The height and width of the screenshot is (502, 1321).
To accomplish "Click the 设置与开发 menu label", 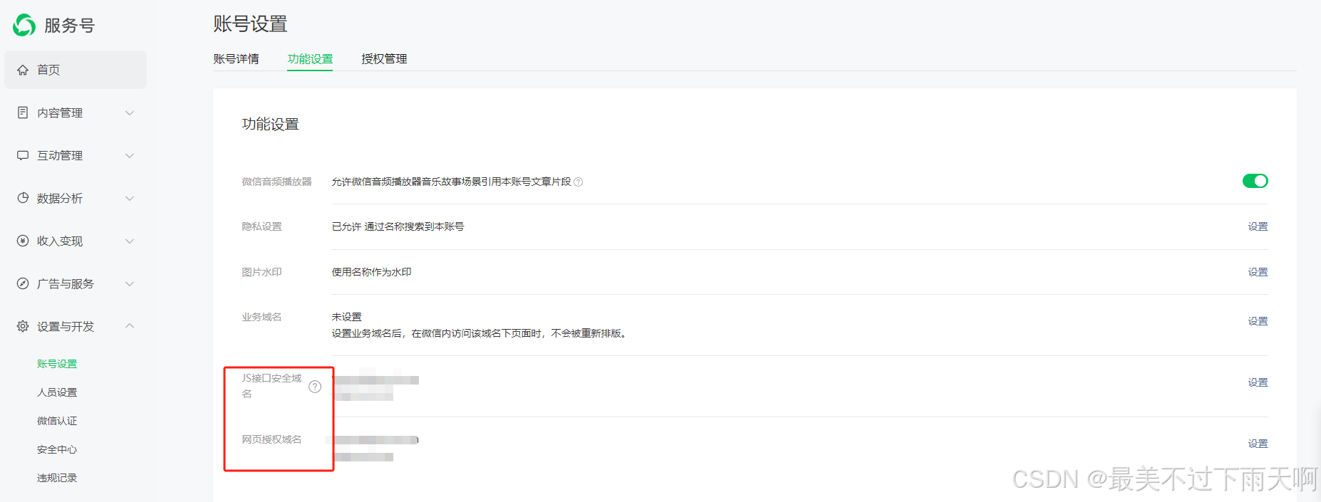I will click(x=66, y=326).
